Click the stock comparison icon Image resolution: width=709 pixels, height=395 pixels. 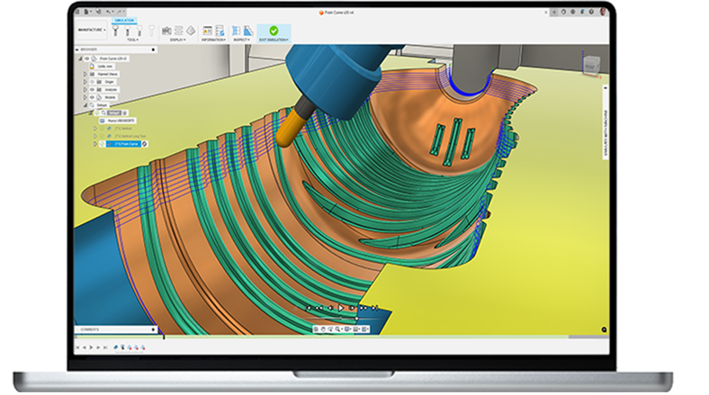[x=248, y=31]
